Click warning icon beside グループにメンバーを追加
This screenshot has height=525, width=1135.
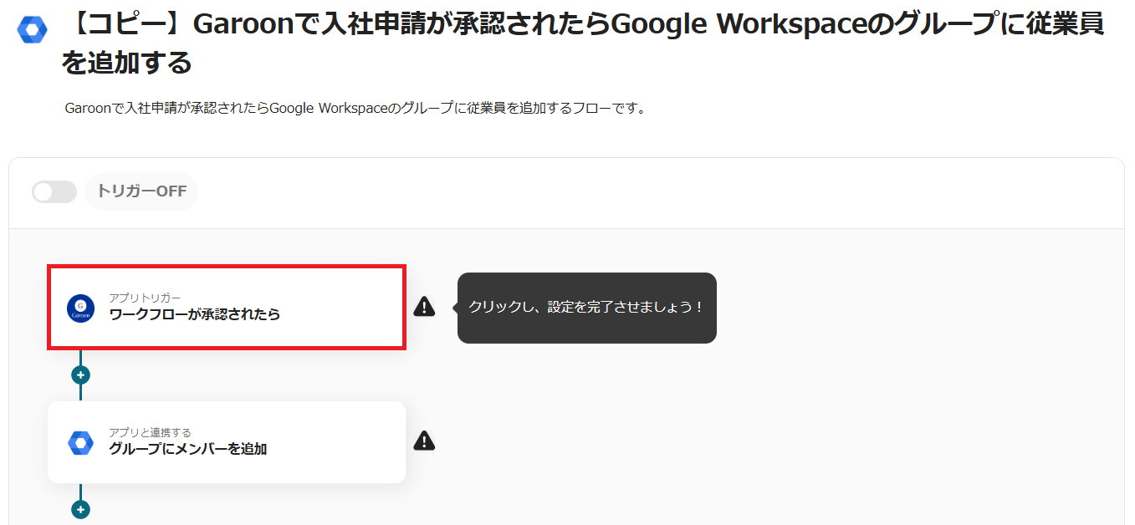(x=424, y=441)
